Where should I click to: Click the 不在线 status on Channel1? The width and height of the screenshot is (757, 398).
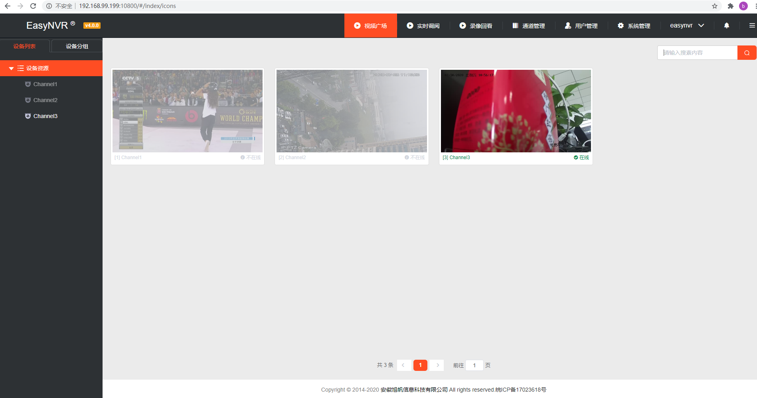click(251, 158)
